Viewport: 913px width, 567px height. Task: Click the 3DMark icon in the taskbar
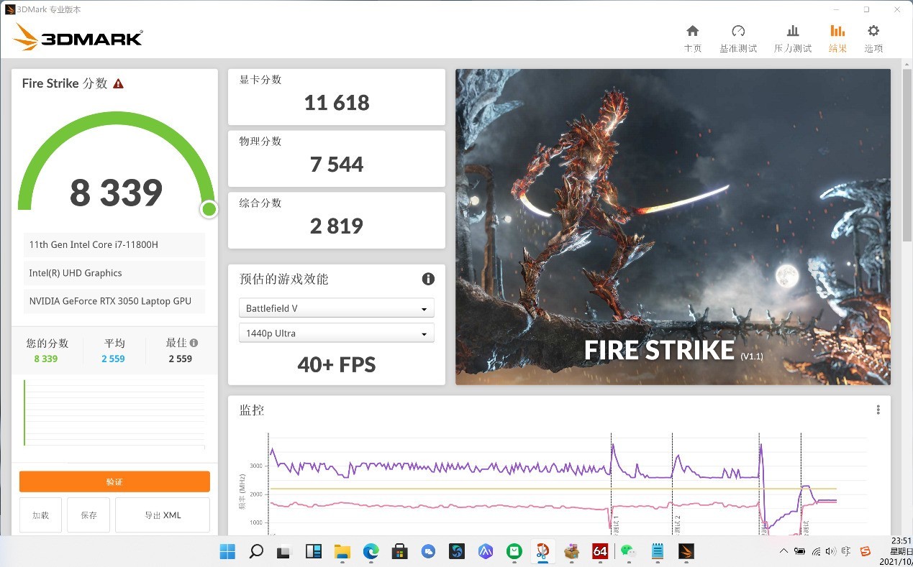687,551
